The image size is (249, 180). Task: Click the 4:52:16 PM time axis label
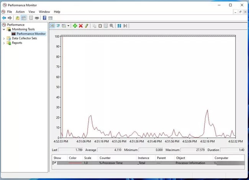[x=207, y=141]
